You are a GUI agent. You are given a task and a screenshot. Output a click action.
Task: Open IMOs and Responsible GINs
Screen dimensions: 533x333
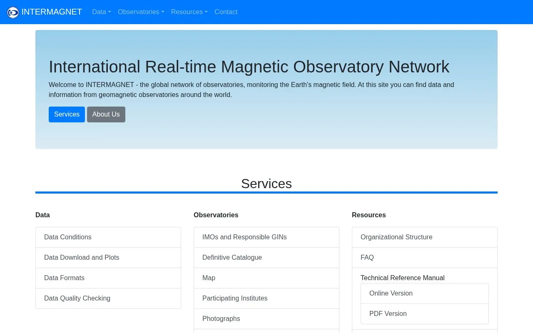coord(266,237)
